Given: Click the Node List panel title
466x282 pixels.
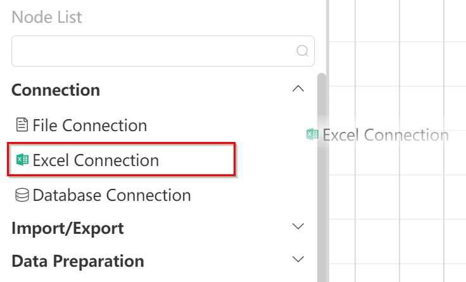Looking at the screenshot, I should [47, 17].
